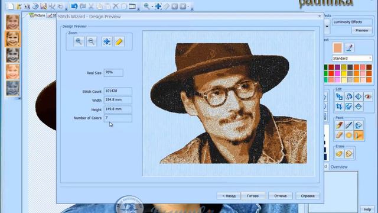Click the eyedropper color picker icon
378x213 pixels.
[x=349, y=48]
